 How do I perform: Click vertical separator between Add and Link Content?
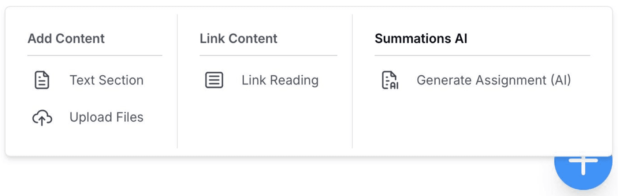point(177,81)
